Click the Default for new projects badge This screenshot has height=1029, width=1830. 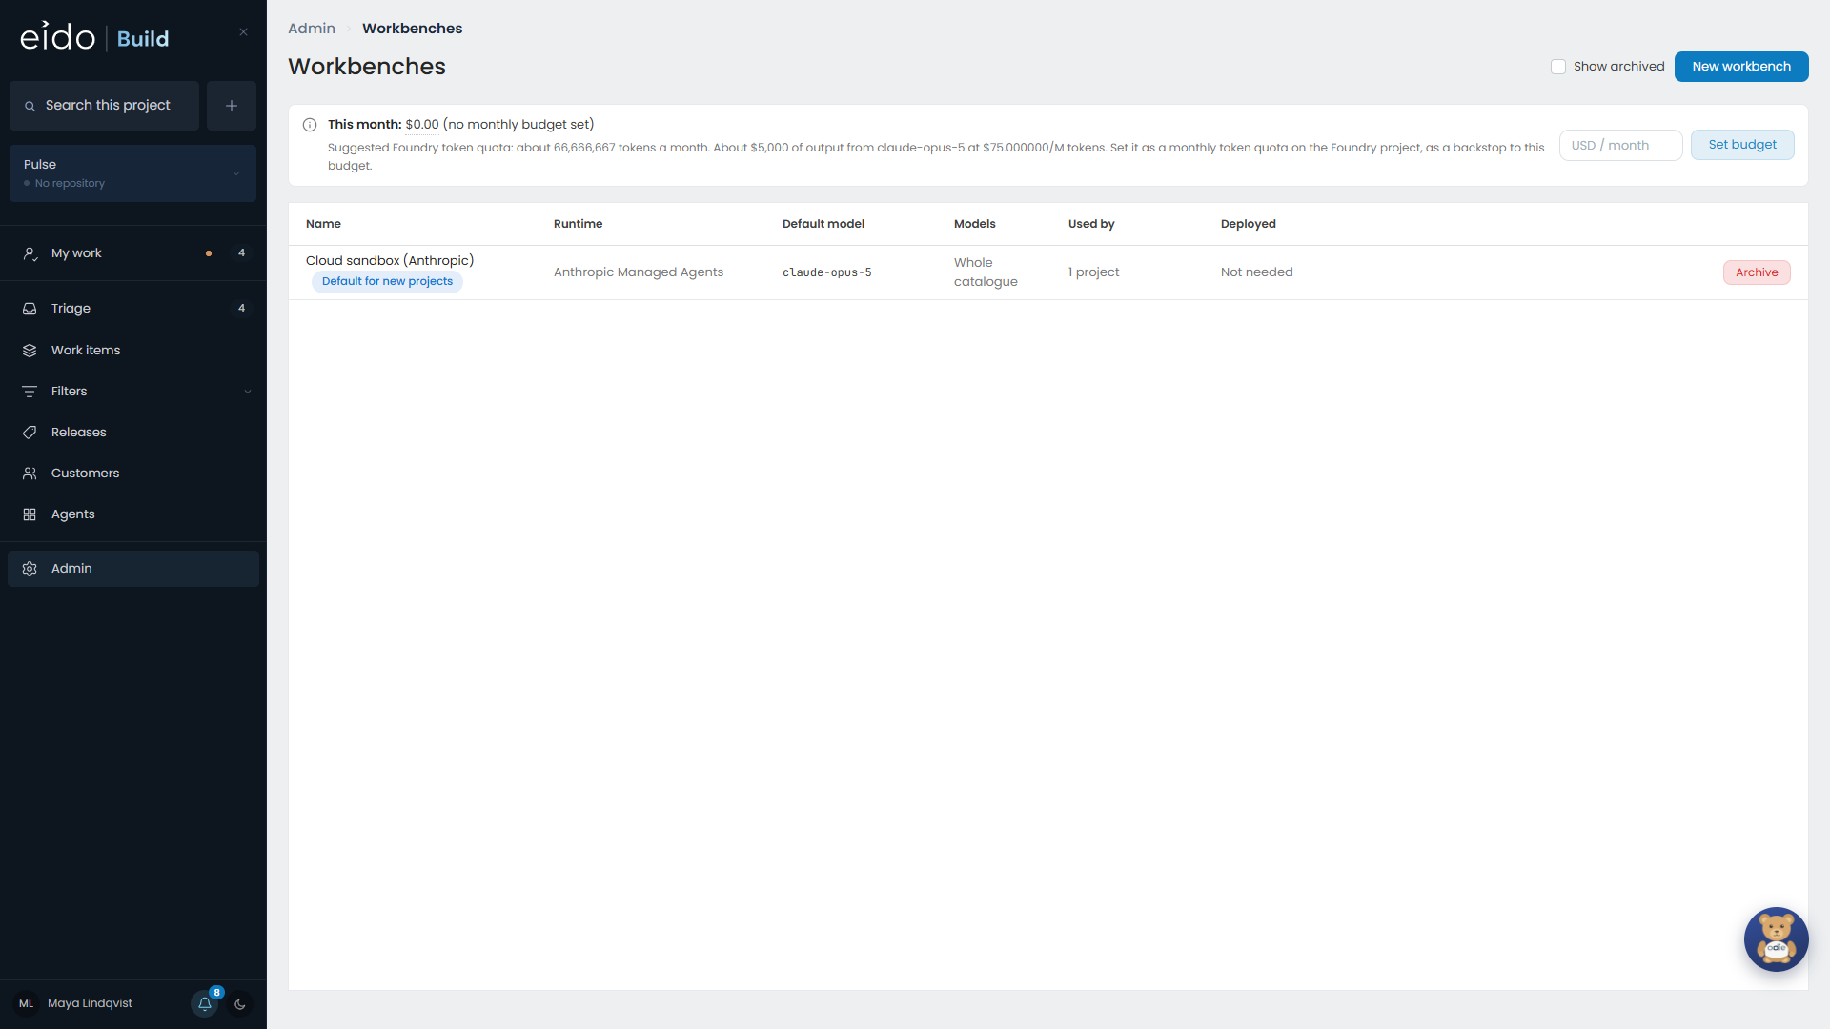click(x=387, y=282)
